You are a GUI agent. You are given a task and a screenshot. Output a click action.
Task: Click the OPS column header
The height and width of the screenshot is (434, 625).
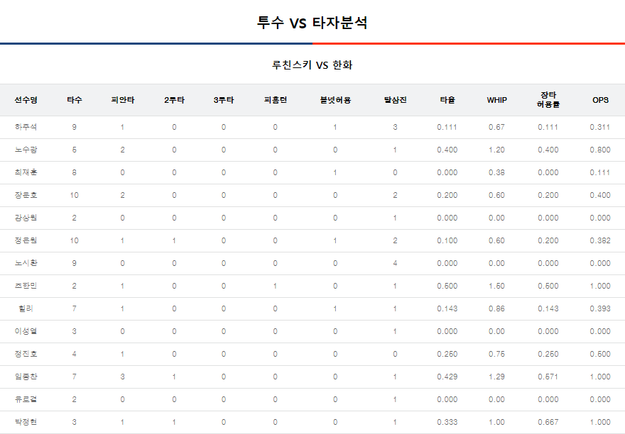click(600, 100)
